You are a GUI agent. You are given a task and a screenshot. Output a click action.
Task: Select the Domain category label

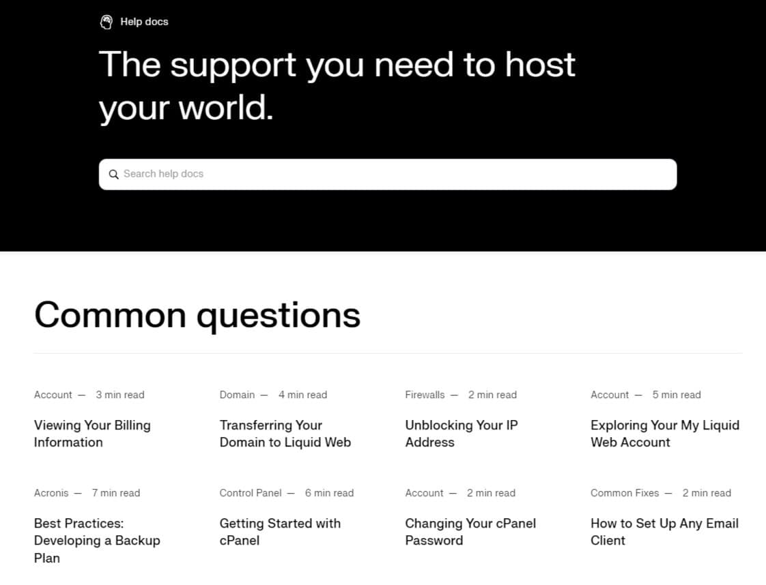[x=237, y=395]
